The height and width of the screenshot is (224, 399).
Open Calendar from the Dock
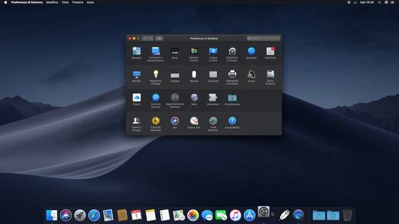[137, 215]
